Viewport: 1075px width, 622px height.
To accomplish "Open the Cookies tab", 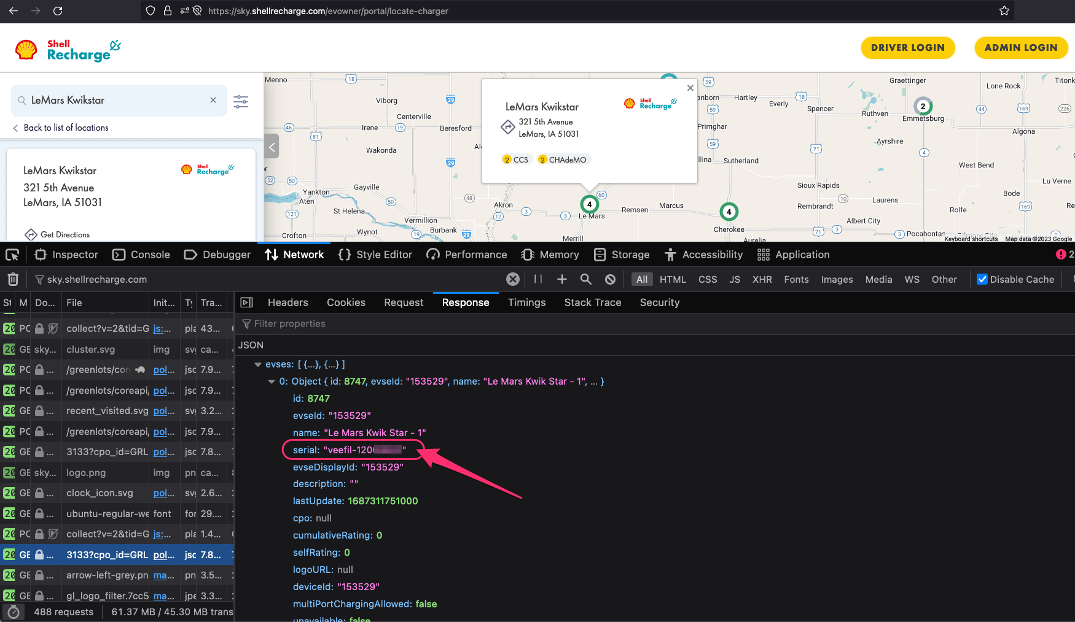I will point(346,302).
